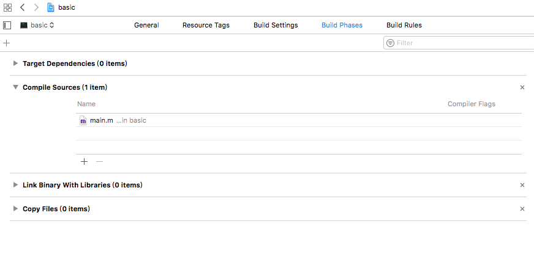
Task: Switch to the General tab
Action: [x=146, y=25]
